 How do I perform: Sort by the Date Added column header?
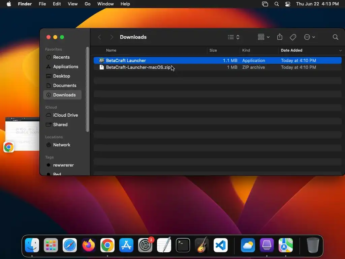(291, 50)
